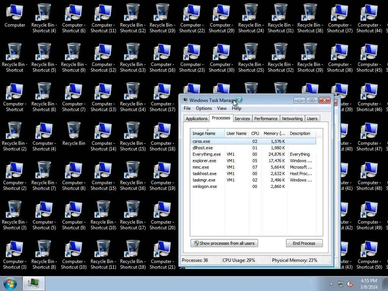Select the Recycle Bin desktop icon
This screenshot has width=388, height=291.
point(74,133)
